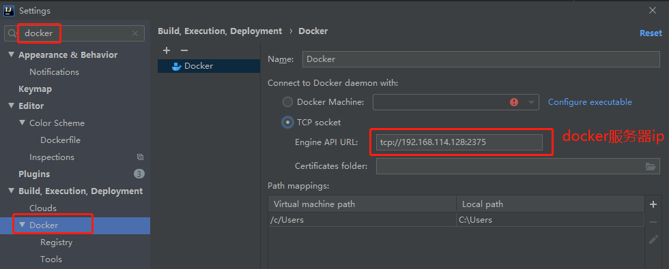The height and width of the screenshot is (269, 669).
Task: Collapse the Build, Execution, Deployment section
Action: 11,191
